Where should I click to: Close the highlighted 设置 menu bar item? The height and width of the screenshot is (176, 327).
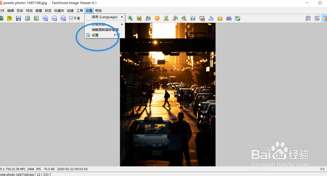[89, 11]
